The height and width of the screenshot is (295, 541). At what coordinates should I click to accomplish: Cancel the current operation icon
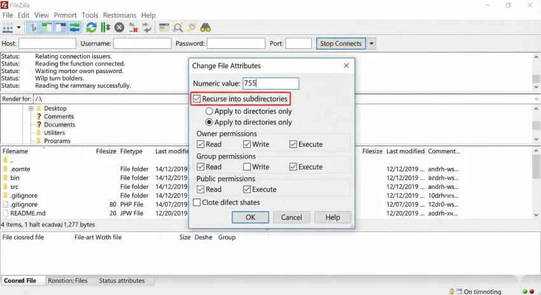[120, 27]
